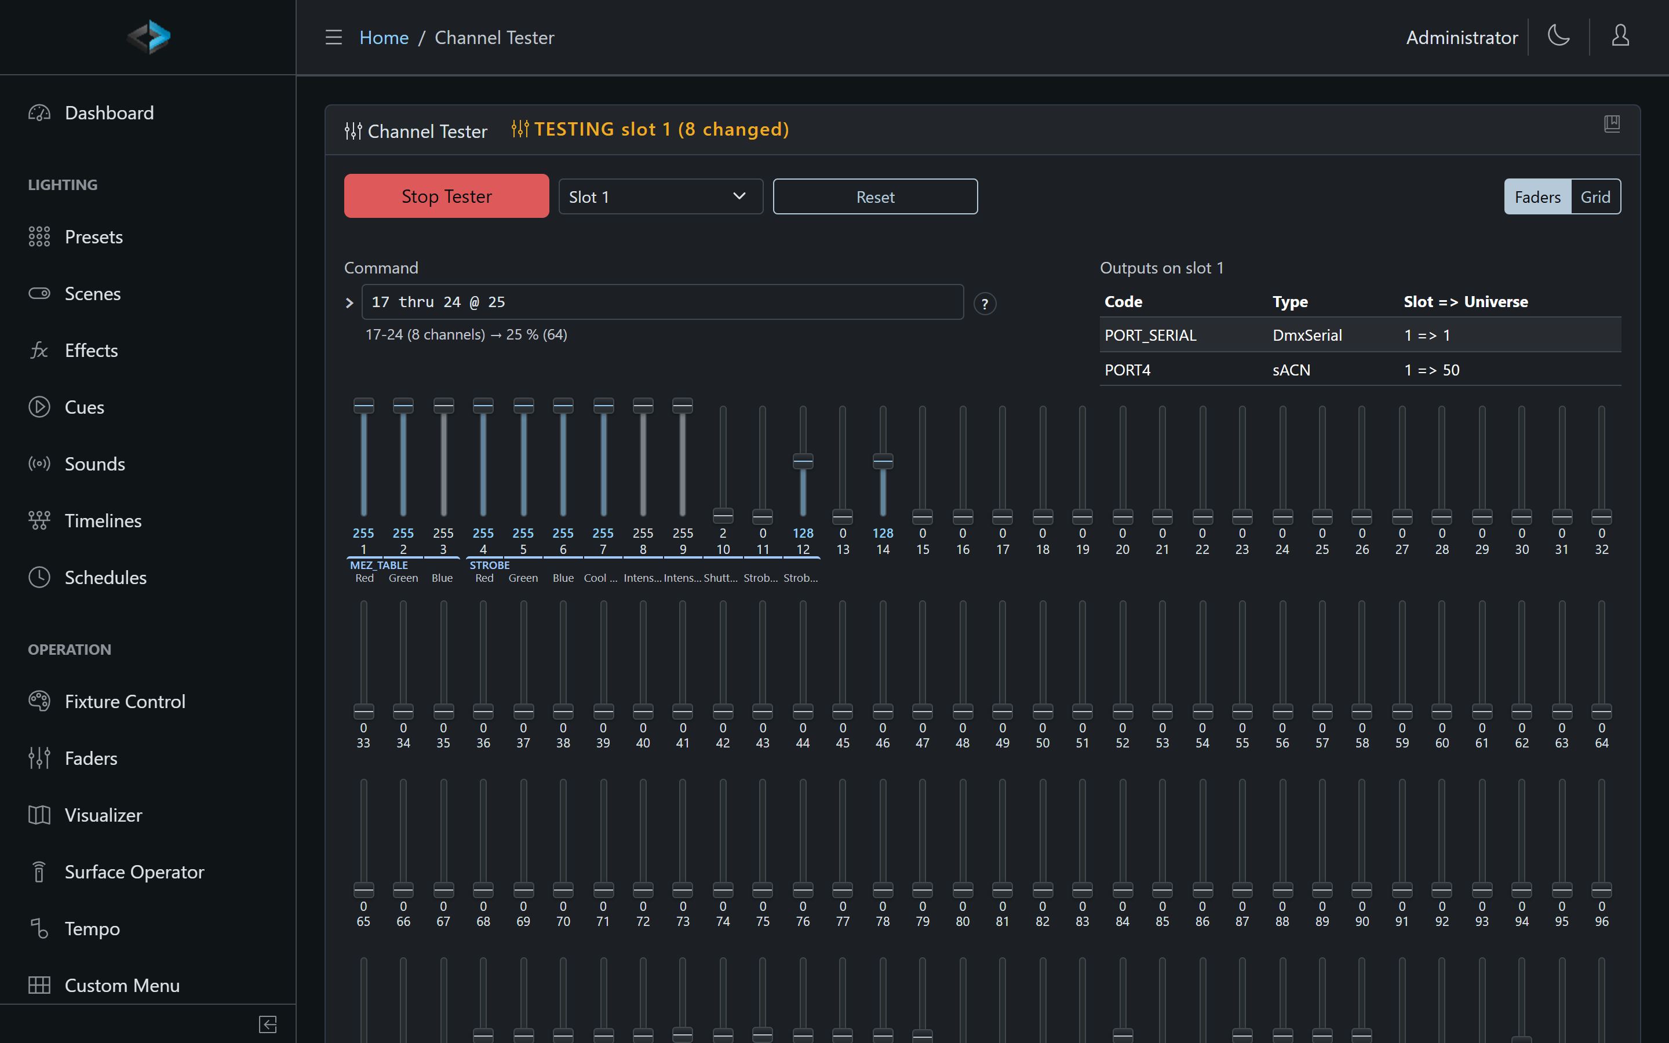Click the Visualizer map icon
The width and height of the screenshot is (1669, 1043).
point(39,815)
